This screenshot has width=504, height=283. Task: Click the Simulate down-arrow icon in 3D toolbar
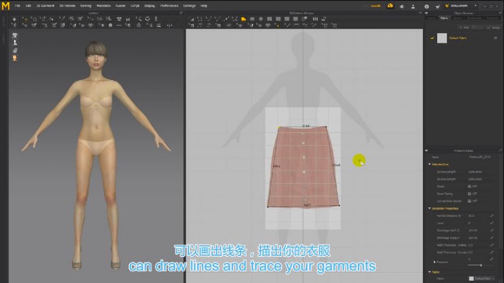pyautogui.click(x=14, y=19)
